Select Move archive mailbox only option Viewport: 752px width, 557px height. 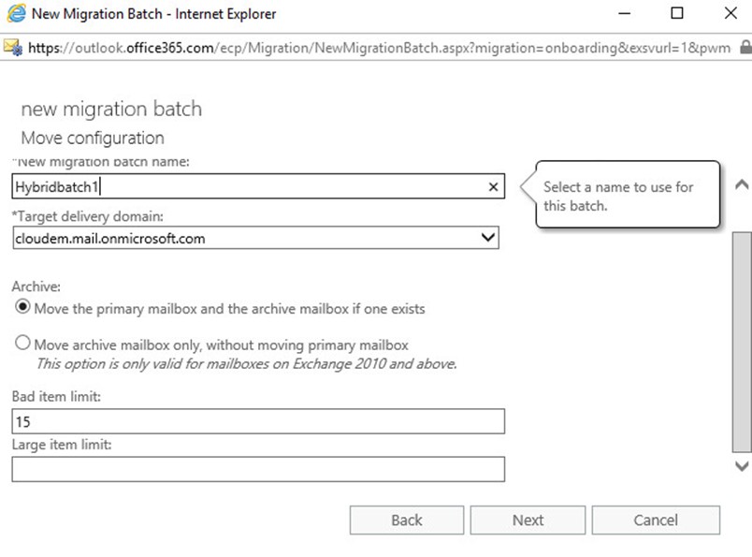[22, 343]
